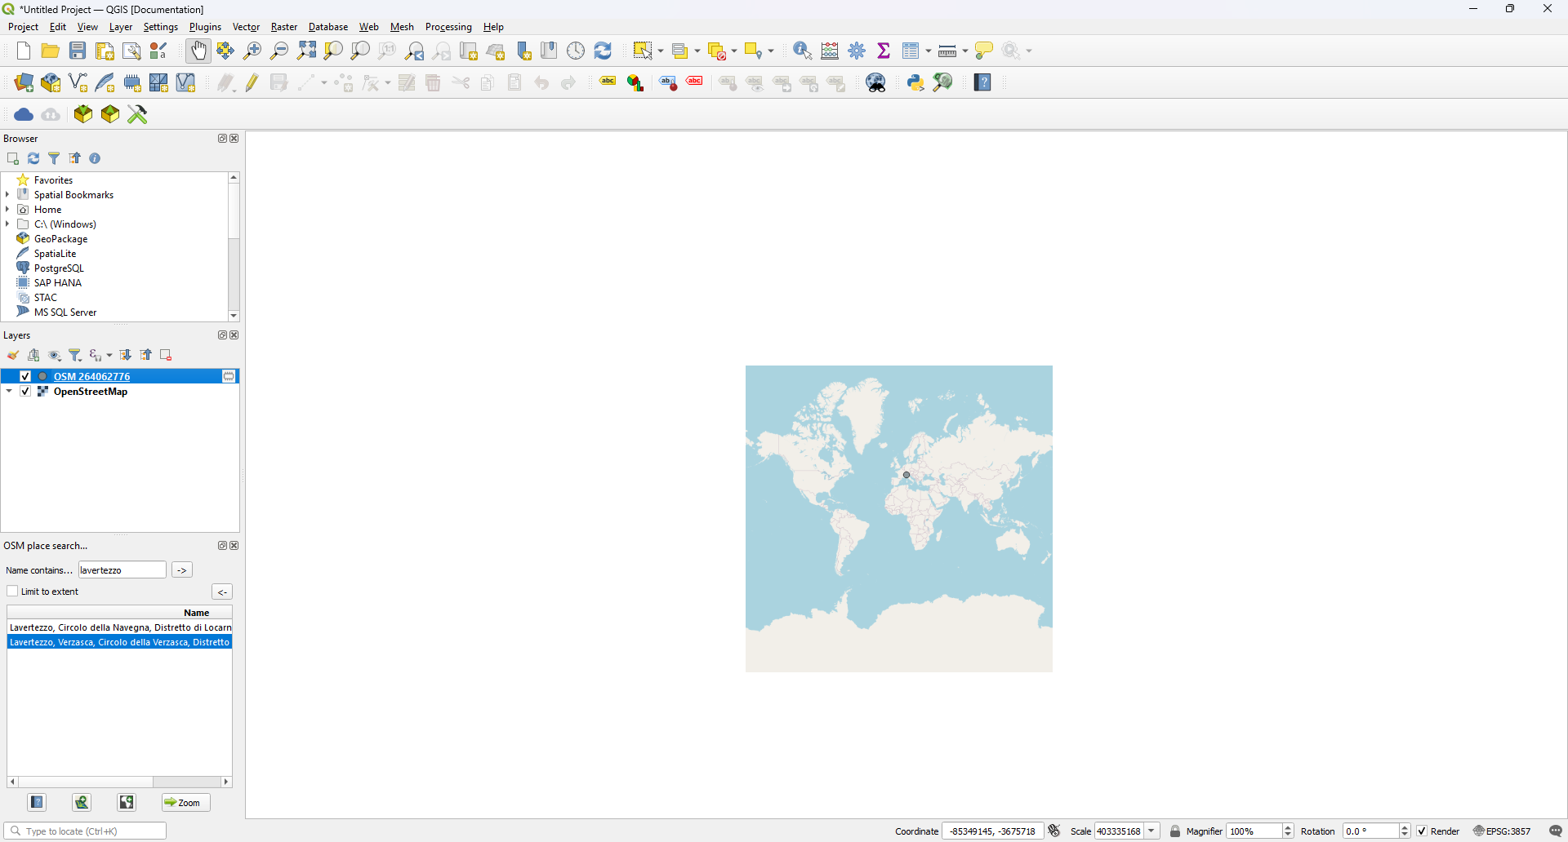This screenshot has width=1568, height=842.
Task: Click Remove Layer icon in Layers panel
Action: [x=167, y=355]
